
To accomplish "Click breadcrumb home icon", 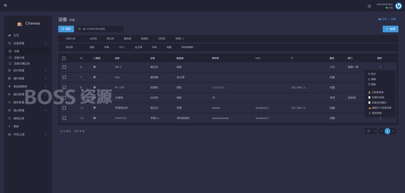I will [x=379, y=19].
